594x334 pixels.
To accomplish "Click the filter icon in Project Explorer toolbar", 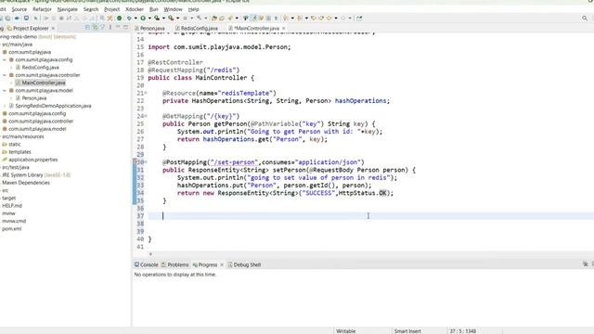I will click(103, 28).
